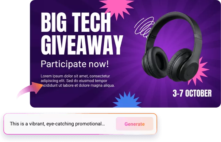Image resolution: width=221 pixels, height=142 pixels.
Task: Click the word GIVEAWAY in the title
Action: click(x=82, y=45)
